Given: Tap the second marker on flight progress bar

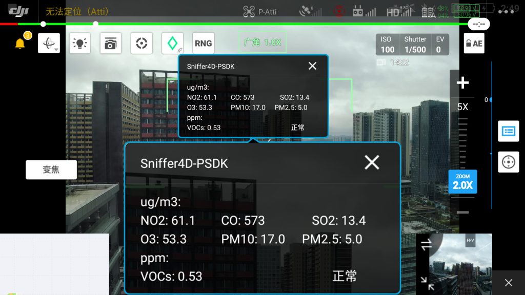Looking at the screenshot, I should pos(96,24).
